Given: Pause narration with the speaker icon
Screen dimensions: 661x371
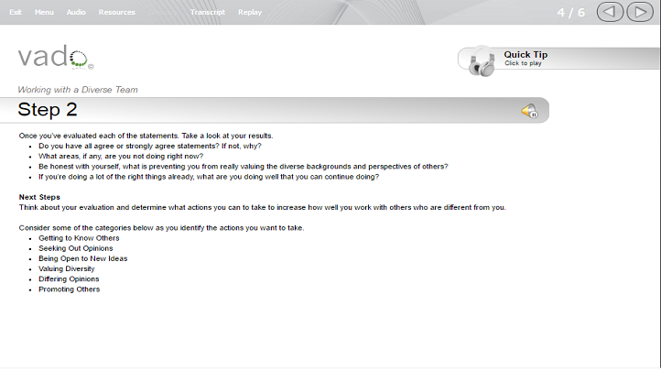Looking at the screenshot, I should 529,111.
